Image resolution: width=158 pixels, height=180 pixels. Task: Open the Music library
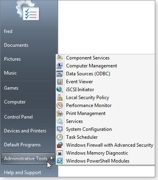click(x=10, y=73)
